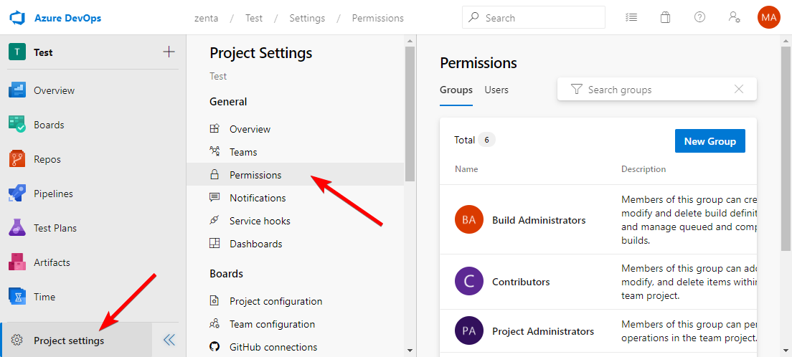Open the Pipelines hub icon

[x=17, y=194]
